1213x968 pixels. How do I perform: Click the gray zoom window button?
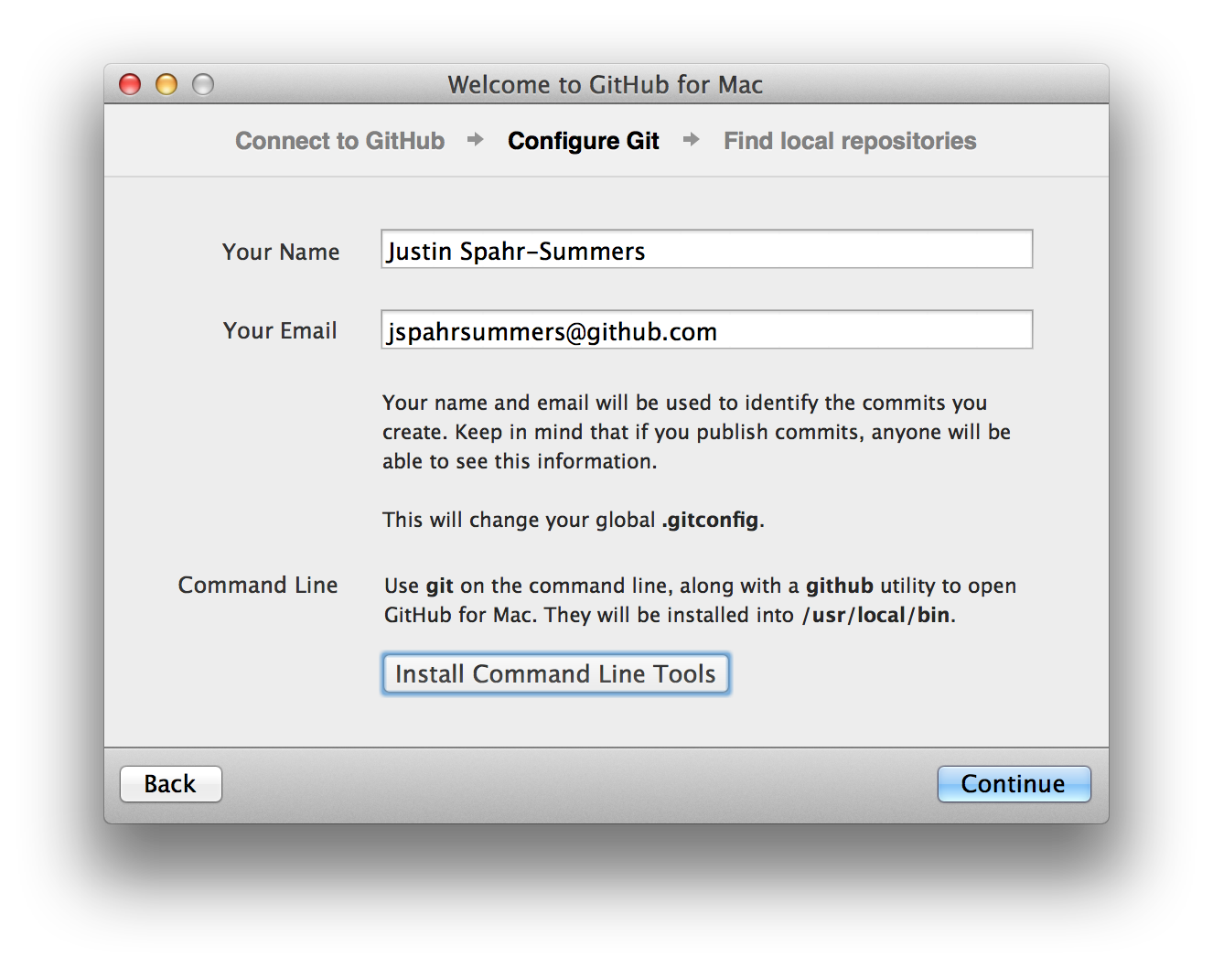(x=203, y=85)
